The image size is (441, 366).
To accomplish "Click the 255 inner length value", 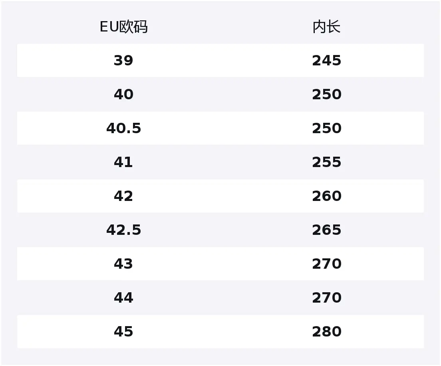I will 326,162.
